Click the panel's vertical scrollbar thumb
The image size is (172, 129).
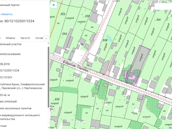click(x=48, y=77)
